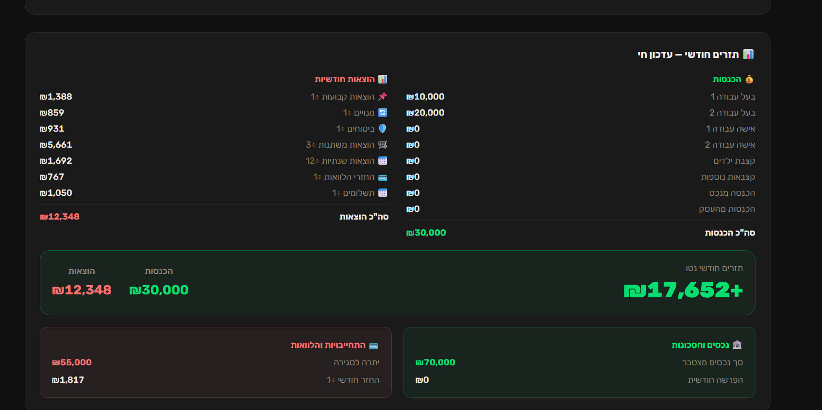Click the החזרי הלוואות ÷1 label
This screenshot has height=410, width=822.
point(344,177)
